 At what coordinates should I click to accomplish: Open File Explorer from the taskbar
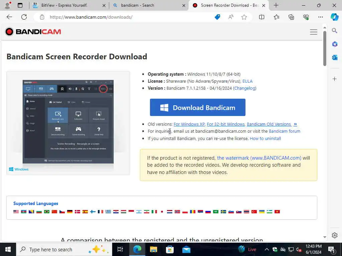coord(153,249)
